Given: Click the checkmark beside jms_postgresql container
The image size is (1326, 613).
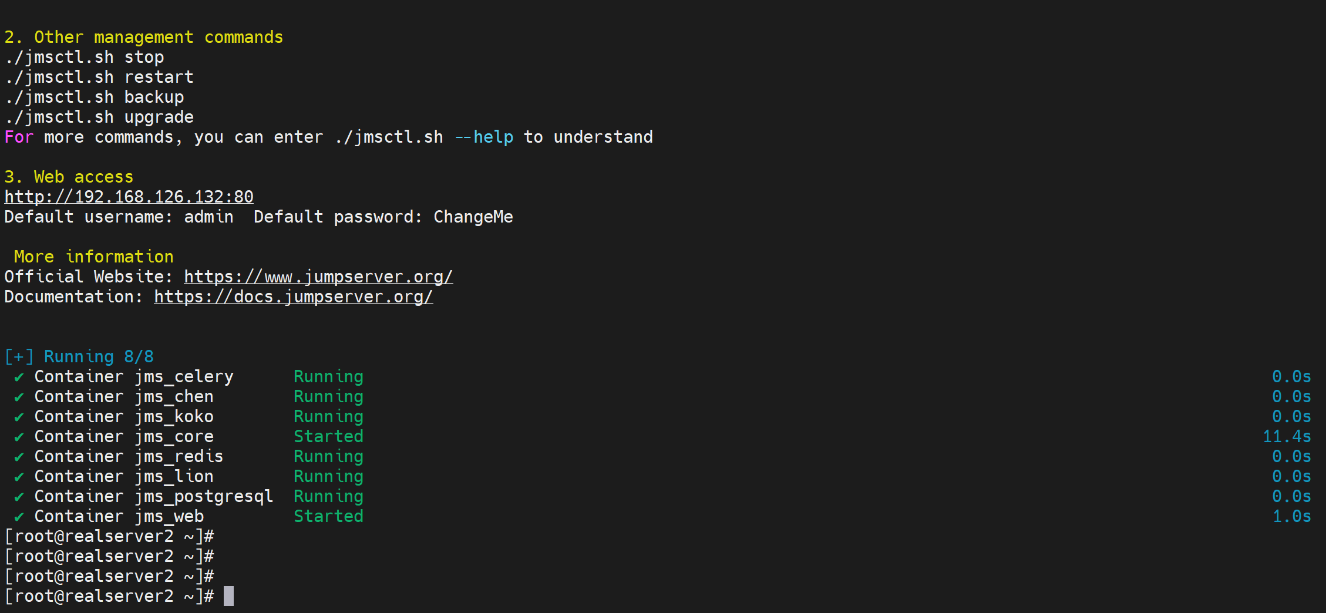Looking at the screenshot, I should (x=19, y=497).
